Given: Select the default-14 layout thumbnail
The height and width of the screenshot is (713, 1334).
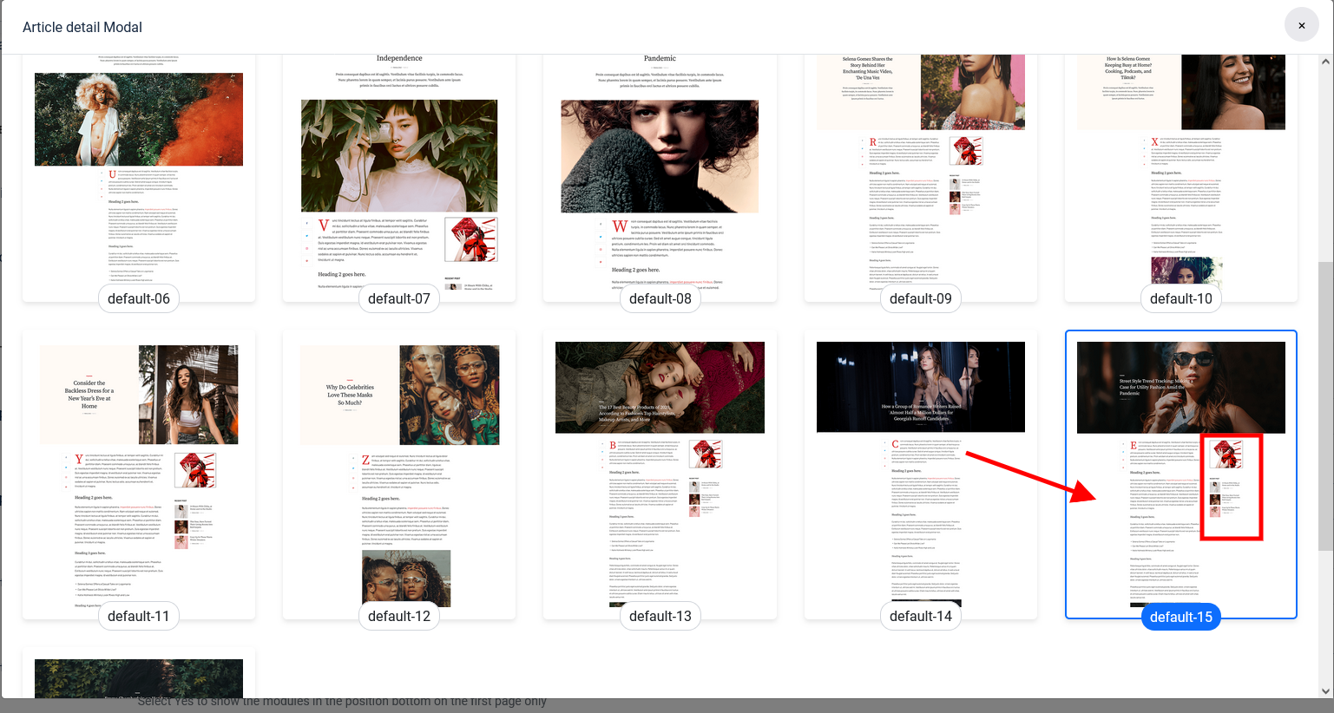Looking at the screenshot, I should tap(921, 474).
